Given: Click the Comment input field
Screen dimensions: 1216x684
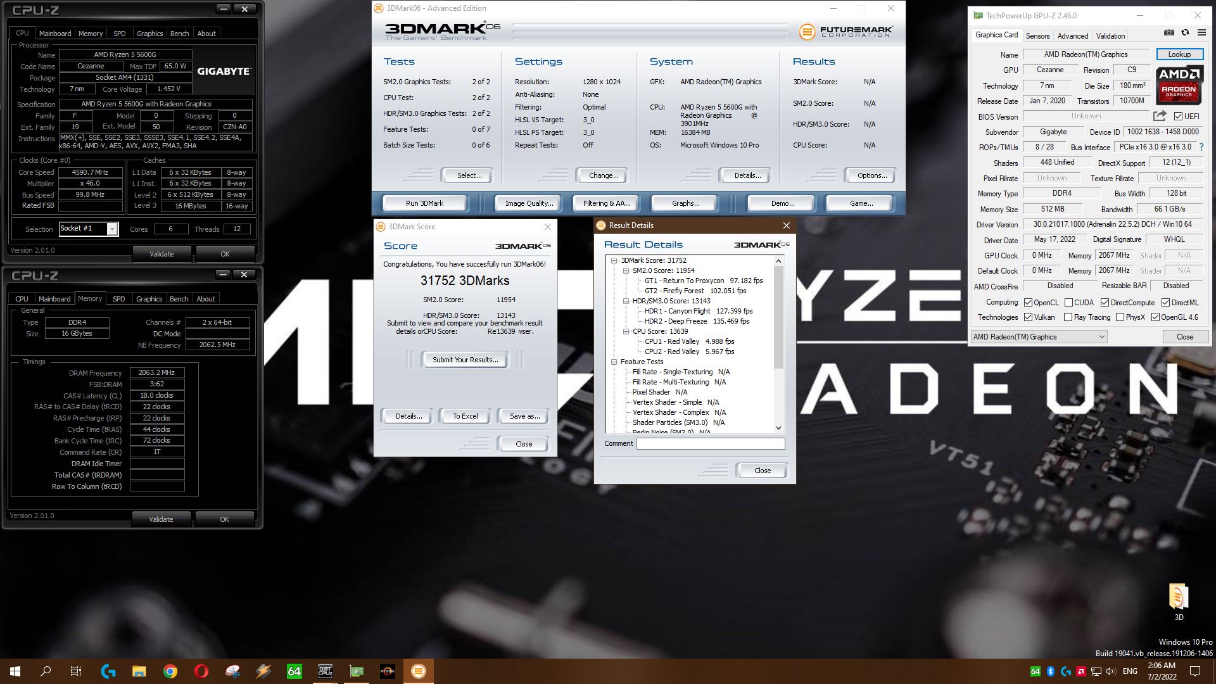Looking at the screenshot, I should click(x=711, y=443).
